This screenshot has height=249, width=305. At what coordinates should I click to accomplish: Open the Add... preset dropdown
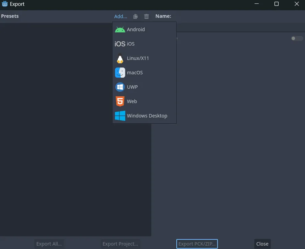[x=120, y=16]
